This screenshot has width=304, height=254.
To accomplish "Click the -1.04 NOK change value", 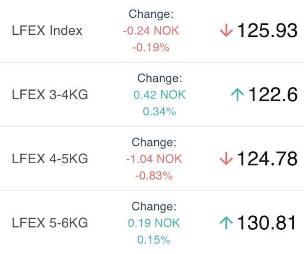I will tap(154, 159).
